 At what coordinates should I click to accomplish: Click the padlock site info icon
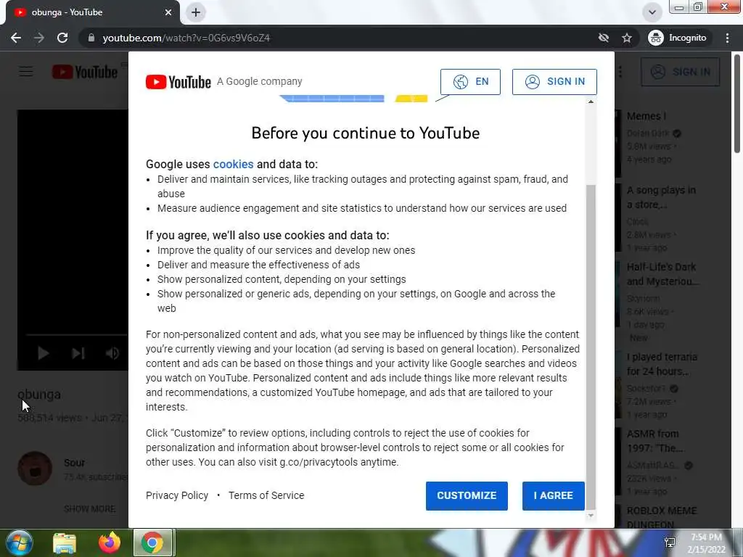pos(91,38)
